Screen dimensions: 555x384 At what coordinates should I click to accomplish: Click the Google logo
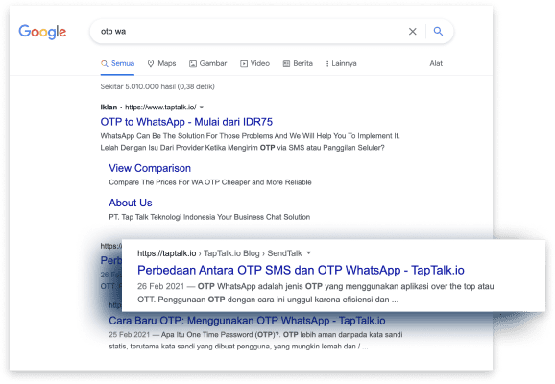coord(42,32)
